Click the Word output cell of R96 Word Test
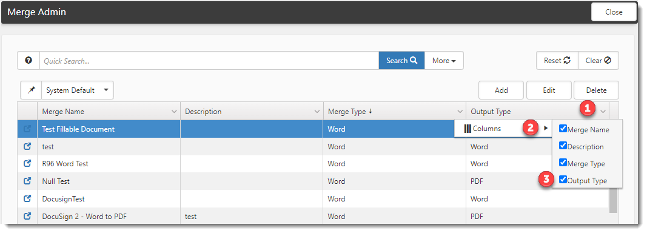The image size is (647, 233). (x=479, y=164)
